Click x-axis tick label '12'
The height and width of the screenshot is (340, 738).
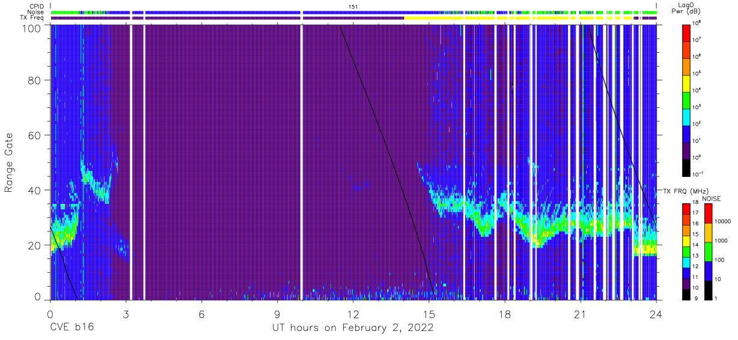[x=353, y=314]
